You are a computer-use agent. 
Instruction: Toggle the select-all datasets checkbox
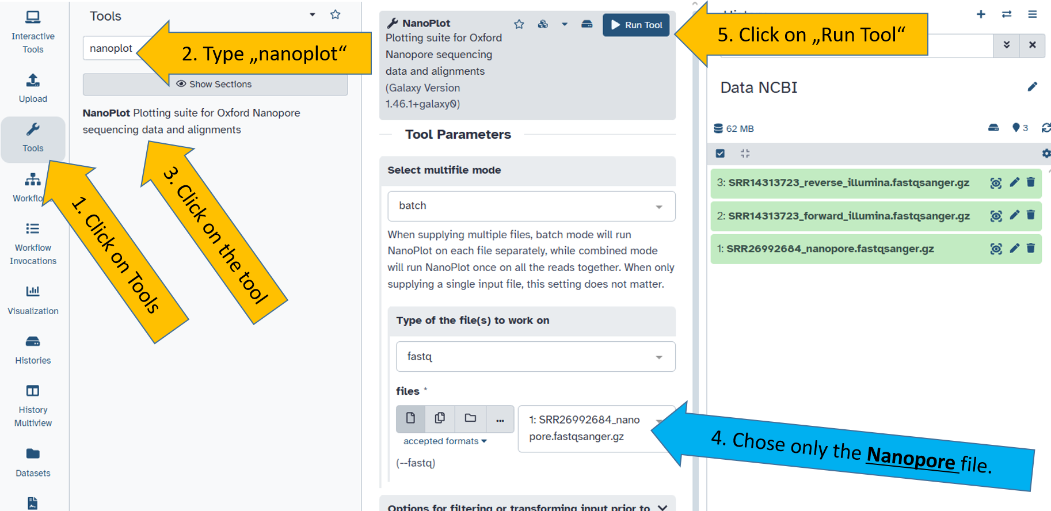(x=720, y=153)
